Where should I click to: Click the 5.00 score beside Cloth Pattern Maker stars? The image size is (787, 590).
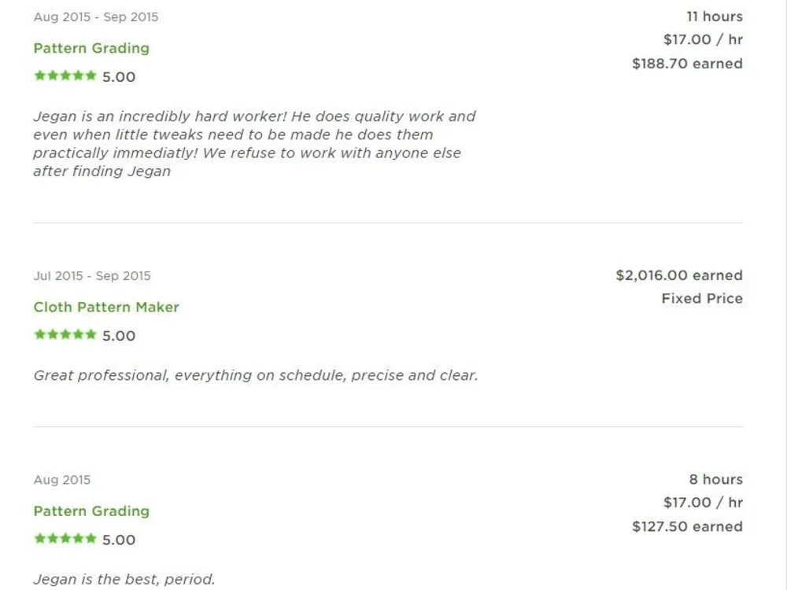(x=119, y=336)
